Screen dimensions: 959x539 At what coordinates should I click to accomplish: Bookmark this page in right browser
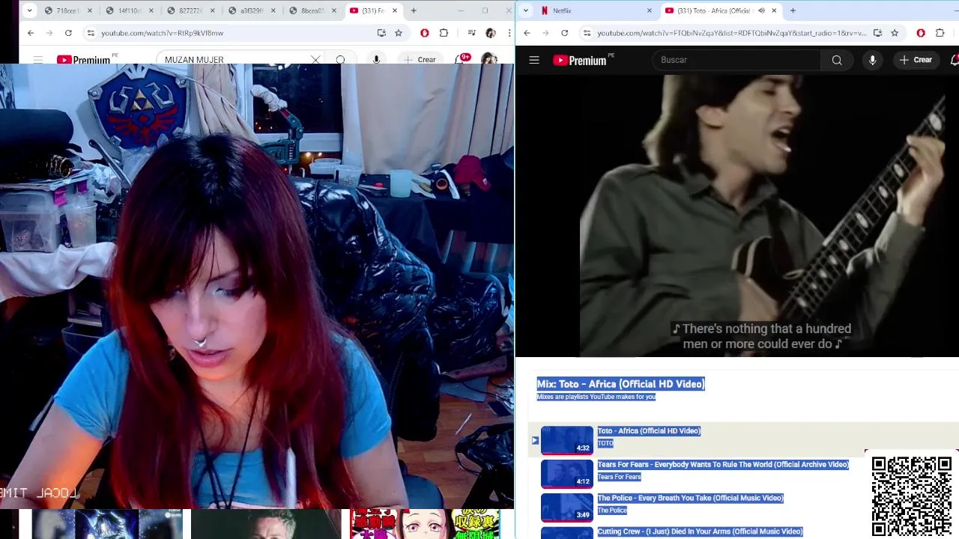tap(895, 33)
